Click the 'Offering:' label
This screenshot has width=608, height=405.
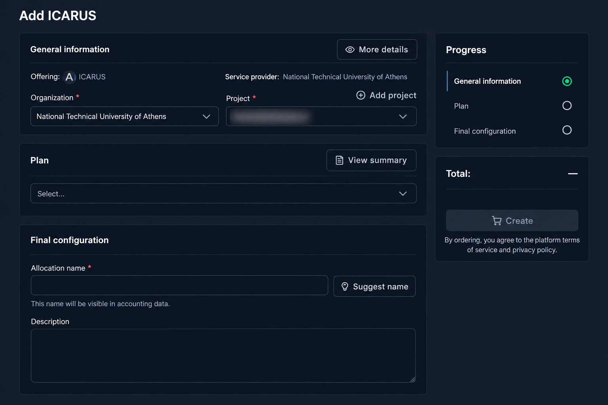(x=45, y=76)
